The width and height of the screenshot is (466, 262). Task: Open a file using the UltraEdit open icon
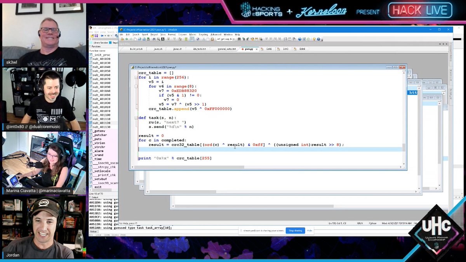click(139, 39)
